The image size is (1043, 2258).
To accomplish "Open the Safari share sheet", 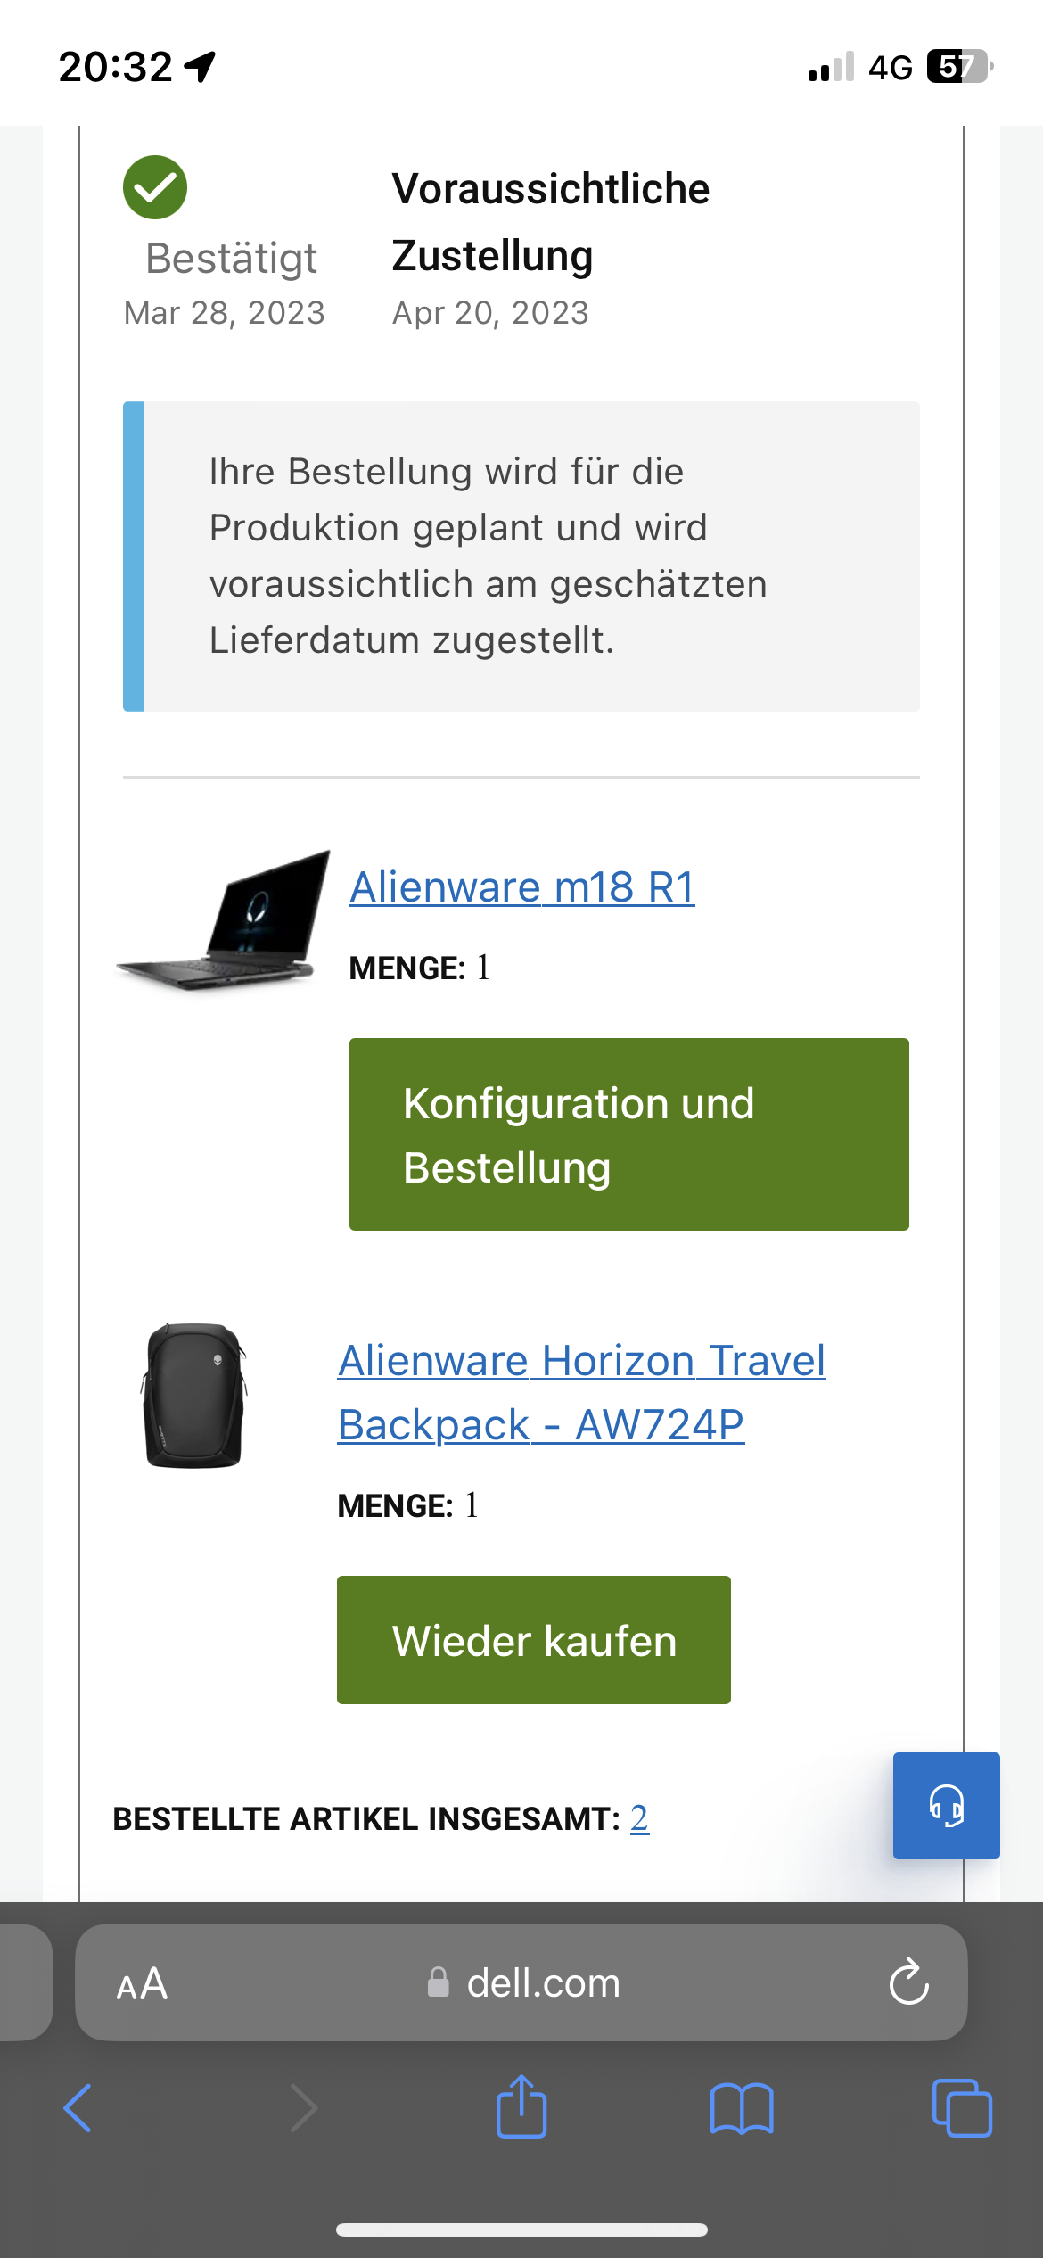I will (521, 2106).
